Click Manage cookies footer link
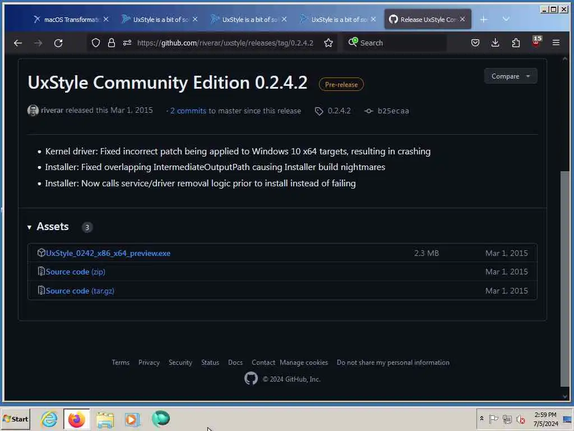This screenshot has width=574, height=431. tap(304, 363)
